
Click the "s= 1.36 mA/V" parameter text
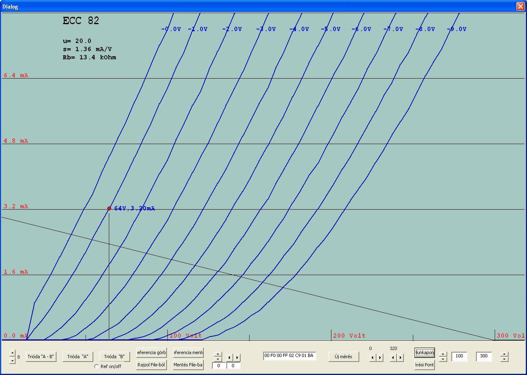[87, 49]
